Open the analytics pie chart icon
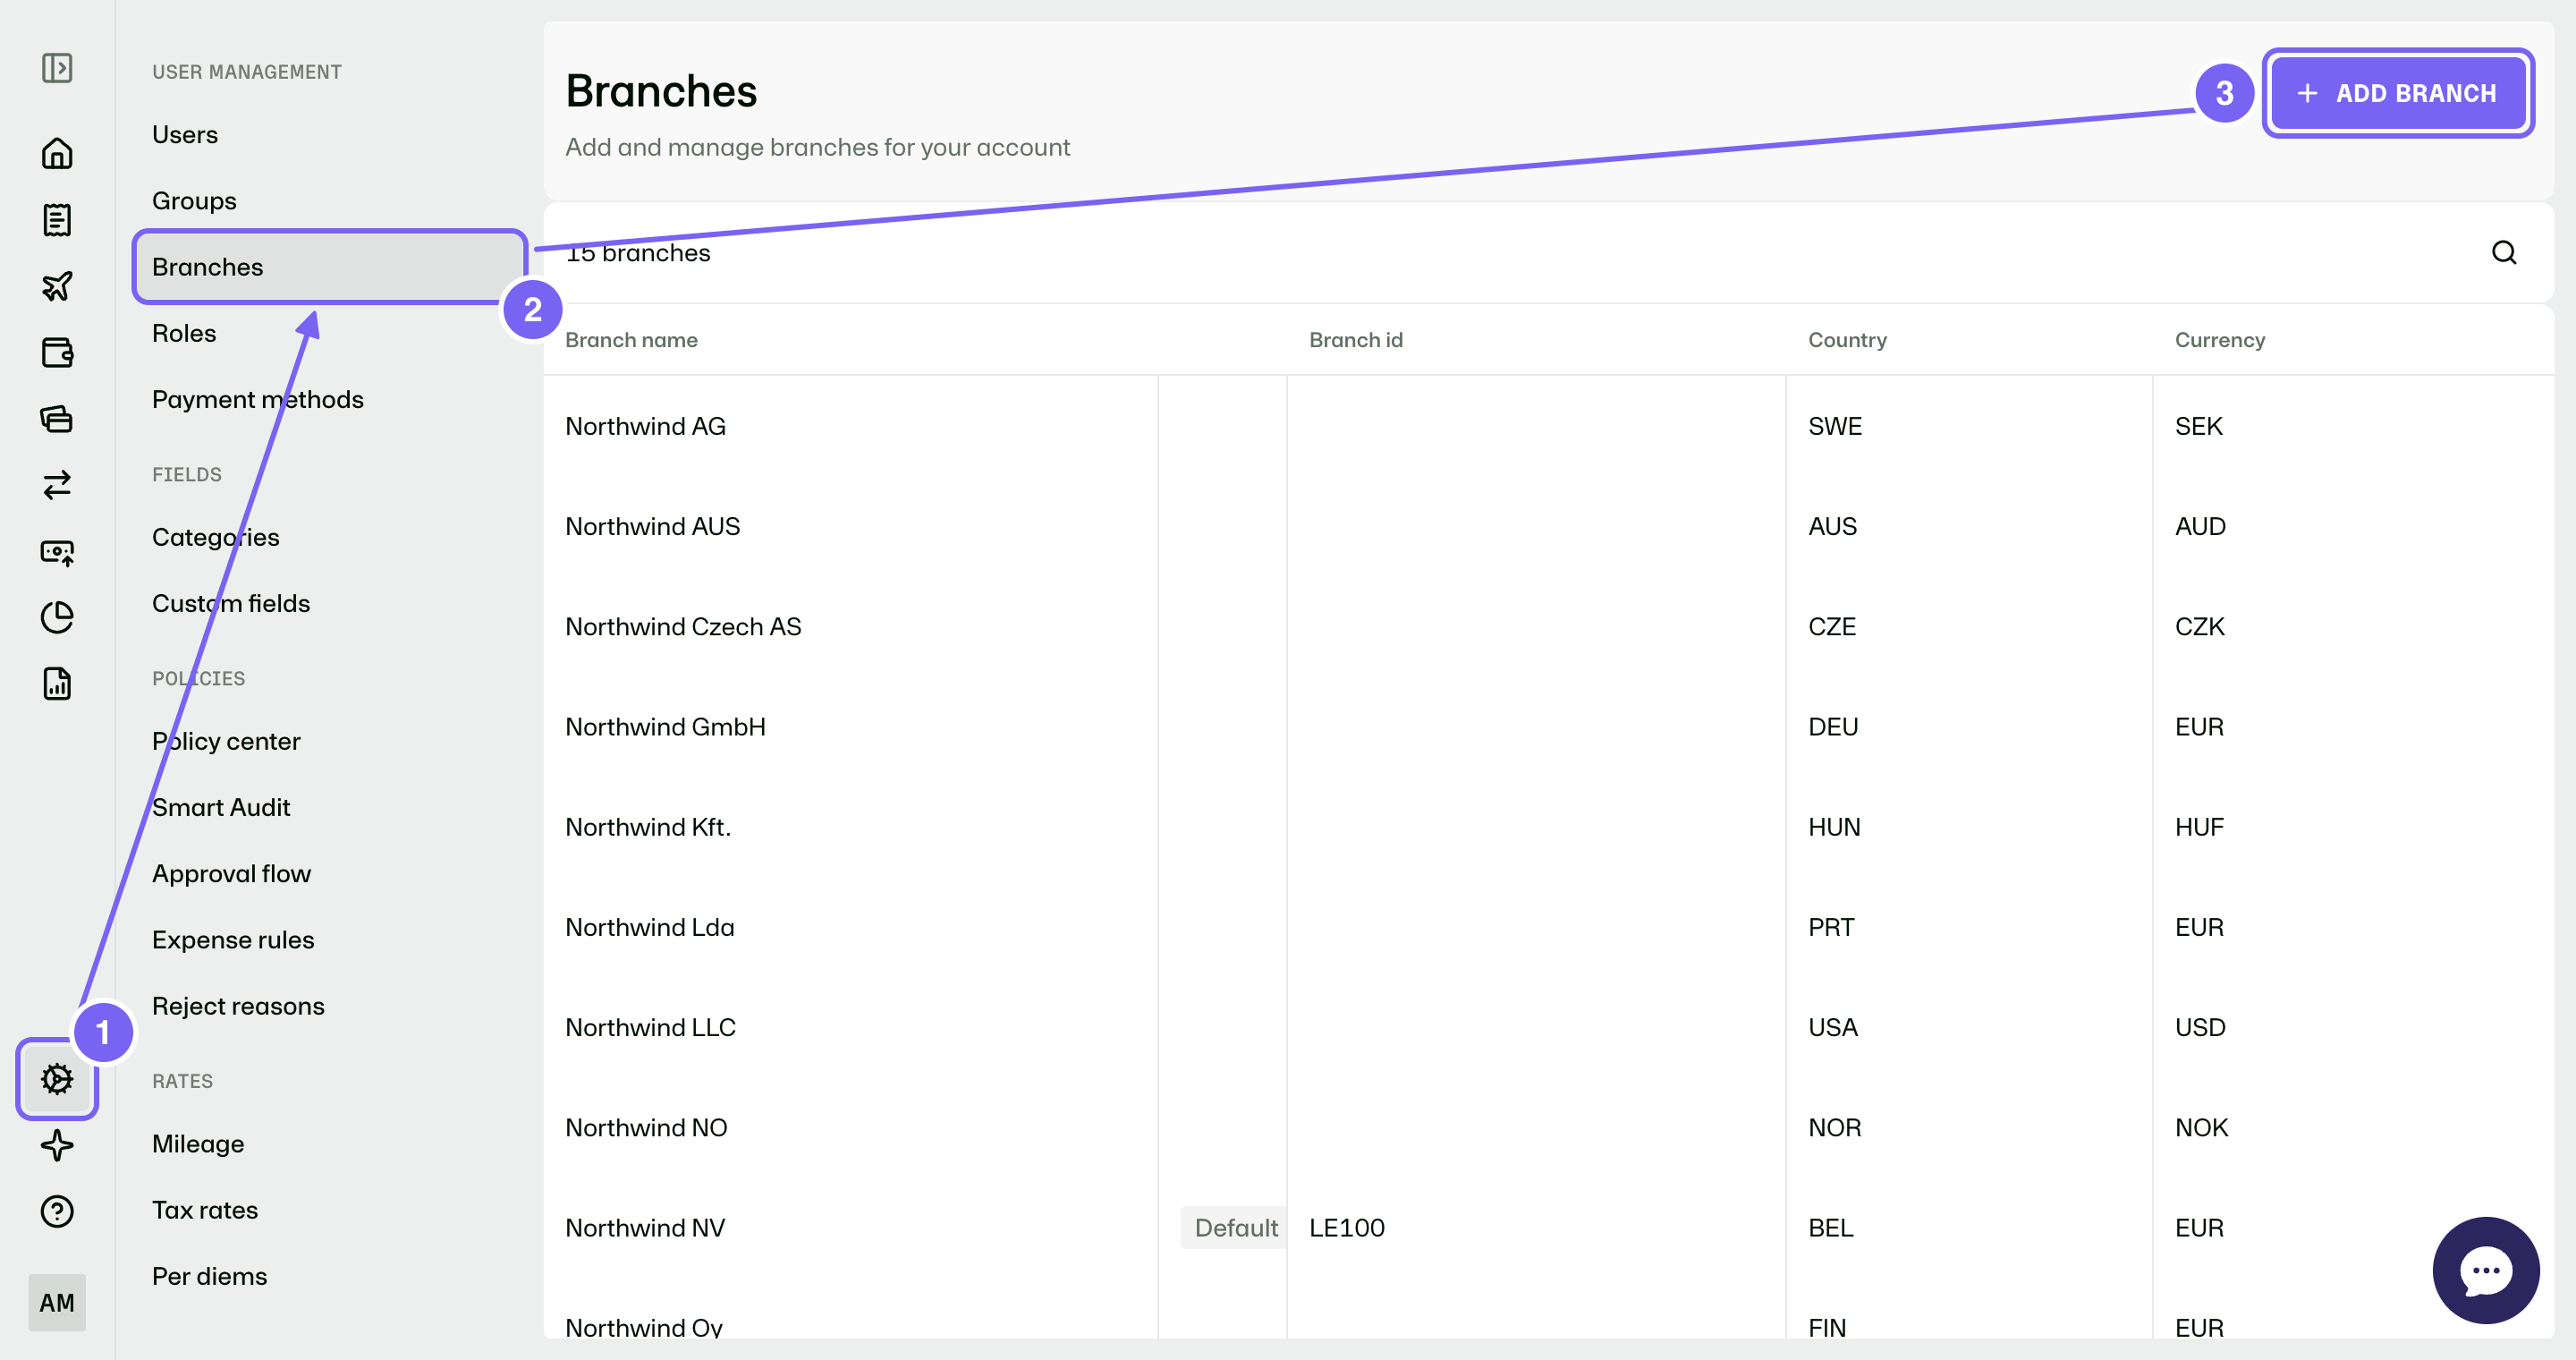The width and height of the screenshot is (2576, 1360). (x=57, y=617)
